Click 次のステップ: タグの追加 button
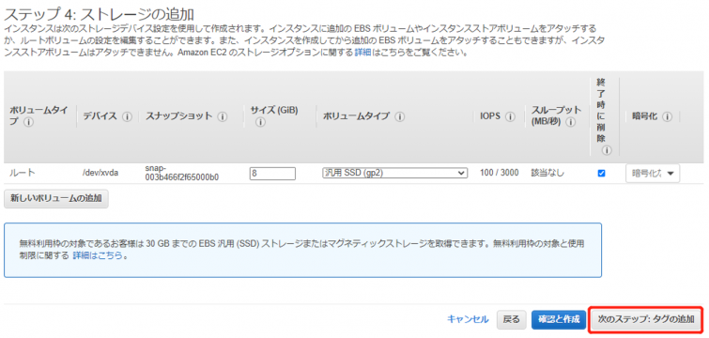Viewport: 709px width, 338px height. click(x=646, y=319)
